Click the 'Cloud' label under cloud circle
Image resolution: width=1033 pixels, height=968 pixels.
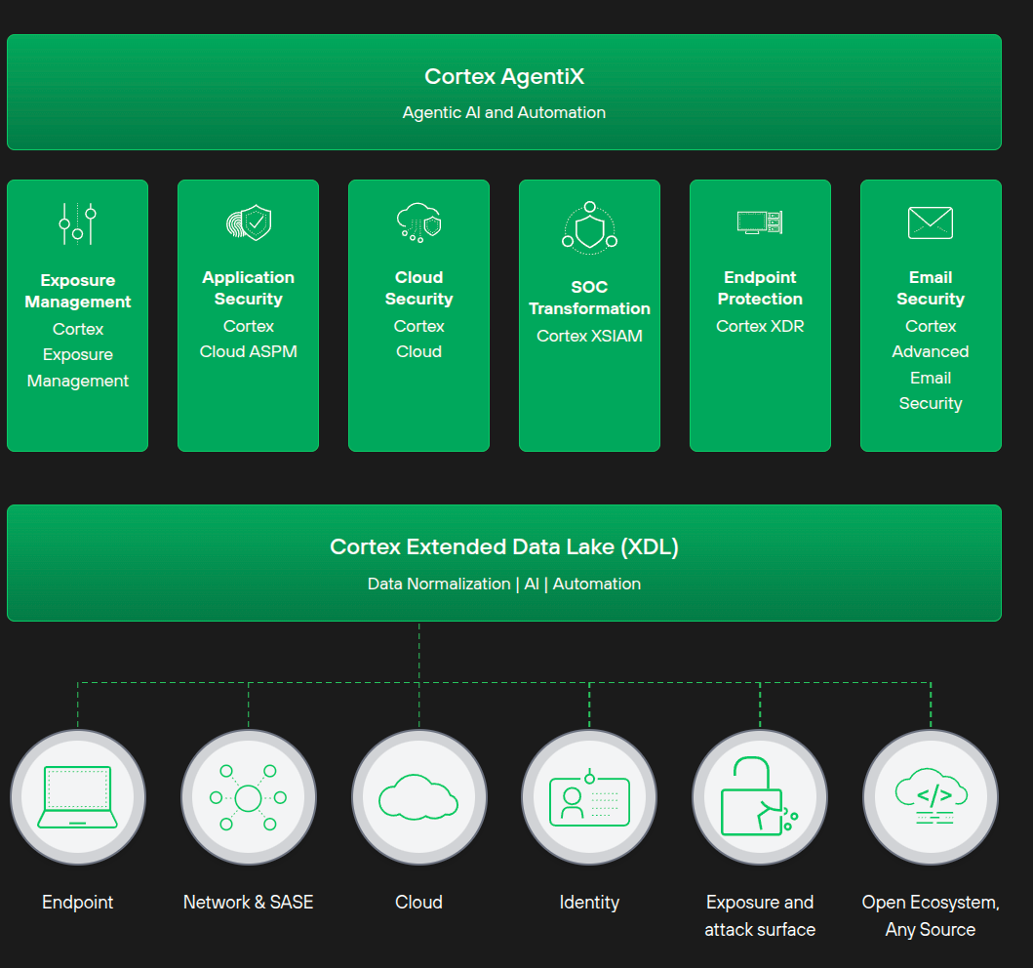(419, 902)
